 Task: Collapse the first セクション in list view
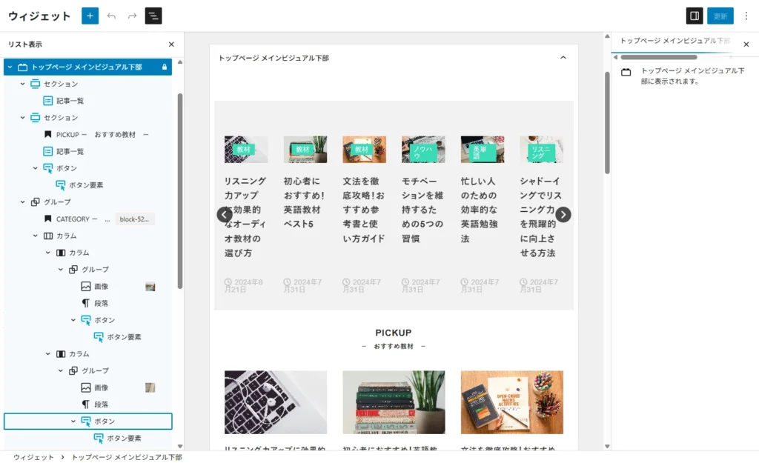click(22, 84)
